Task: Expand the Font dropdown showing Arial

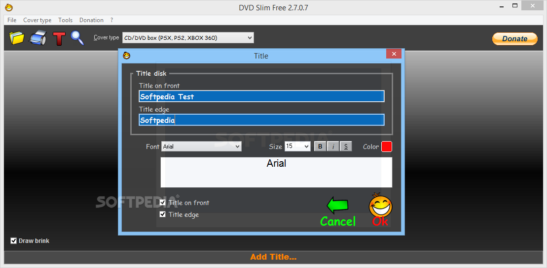Action: (x=201, y=147)
